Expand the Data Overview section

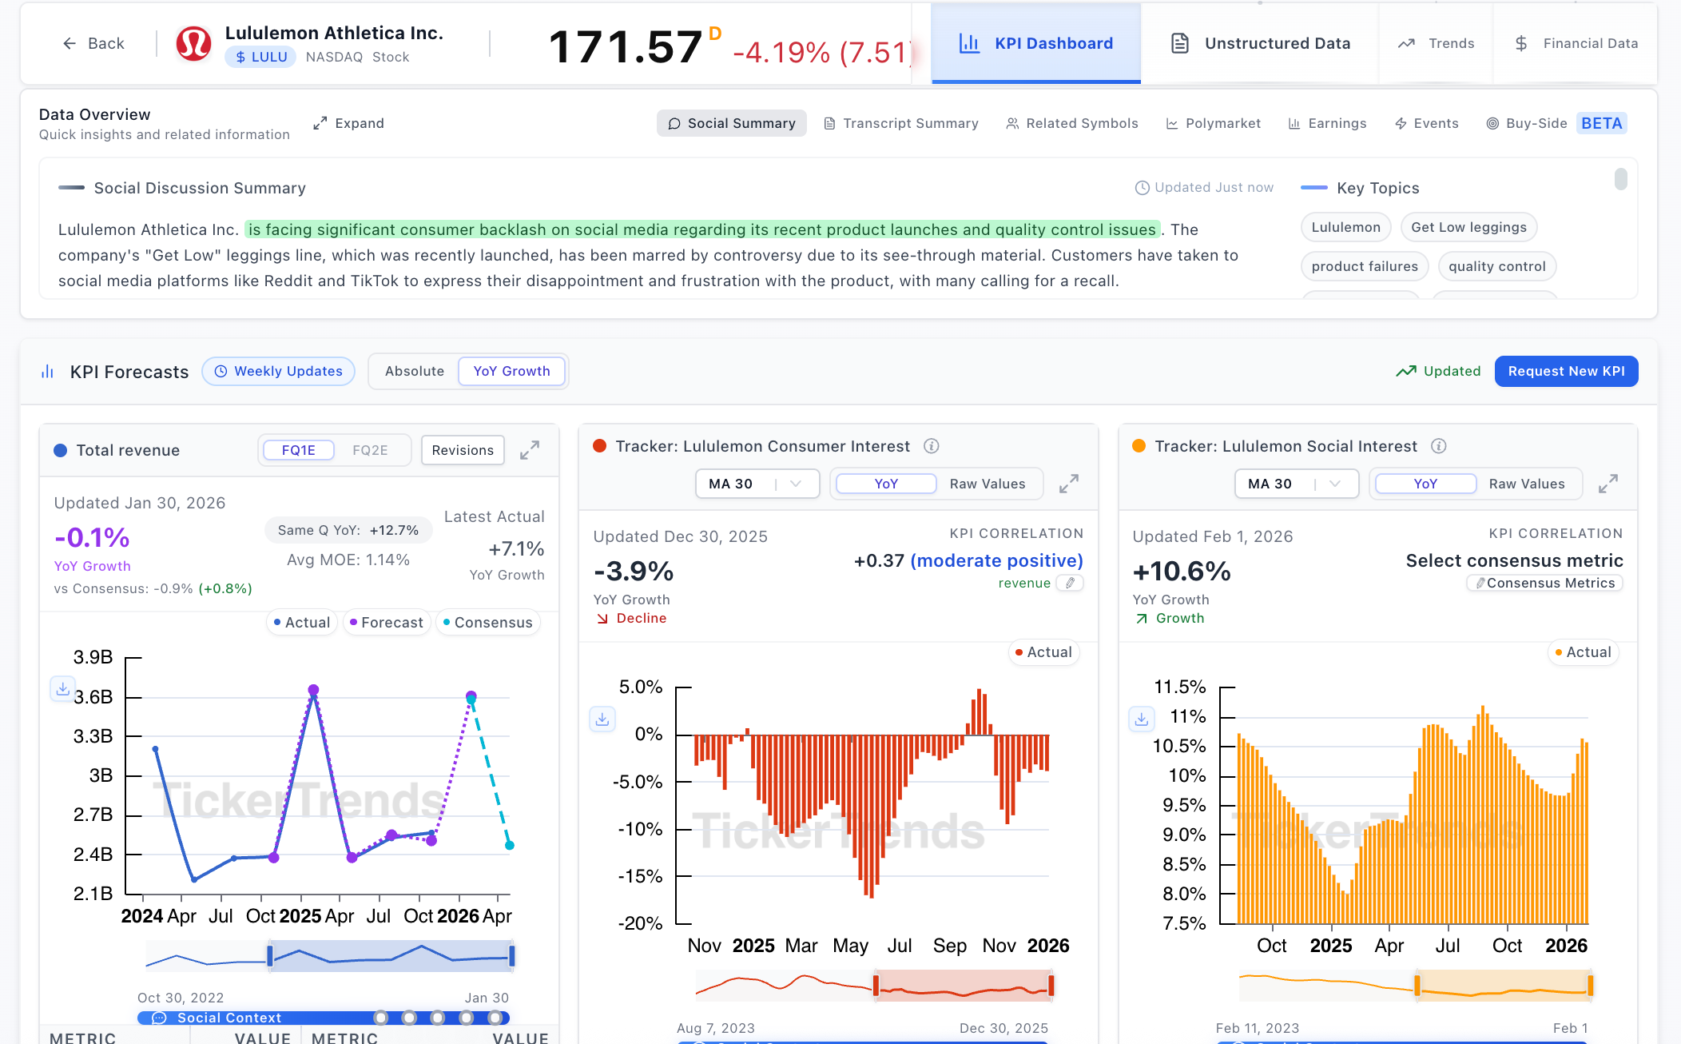348,123
